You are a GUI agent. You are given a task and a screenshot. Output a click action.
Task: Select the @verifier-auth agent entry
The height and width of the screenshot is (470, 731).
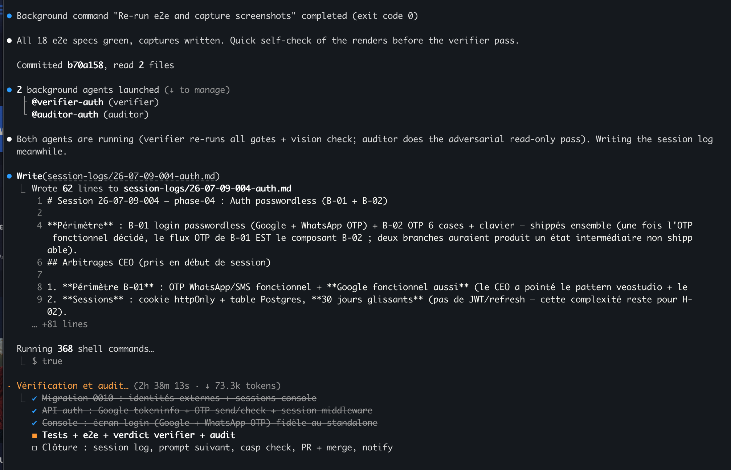[68, 102]
